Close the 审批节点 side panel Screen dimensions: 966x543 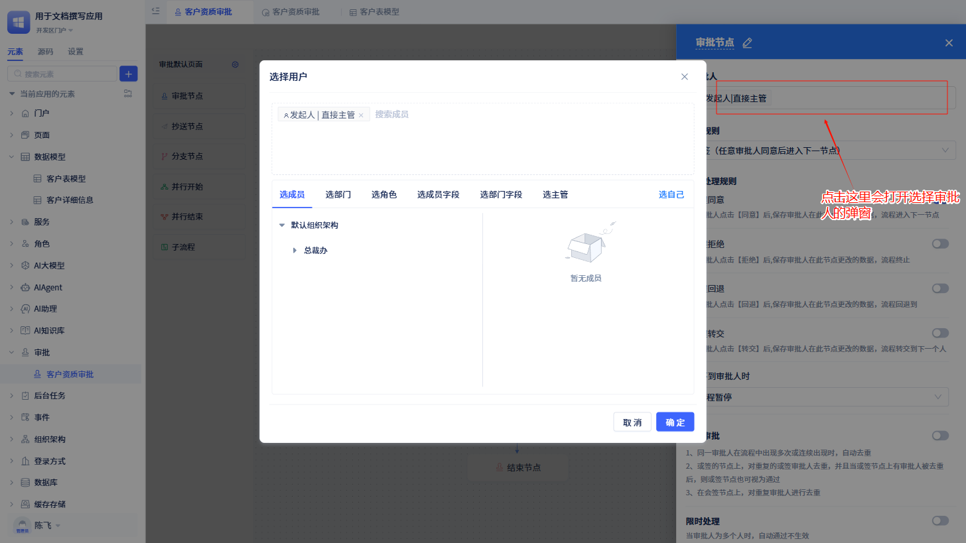(x=949, y=42)
